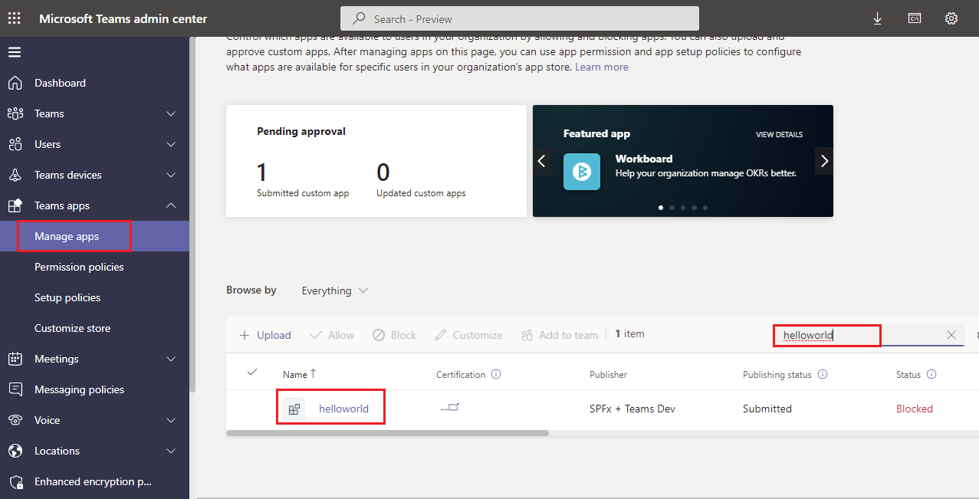The image size is (979, 499).
Task: Click the Customize toolbar button
Action: (468, 335)
